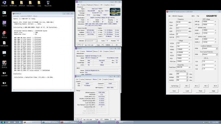Select the GPUPI Shortcut desktop icon
221x124 pixels.
(x=4, y=64)
